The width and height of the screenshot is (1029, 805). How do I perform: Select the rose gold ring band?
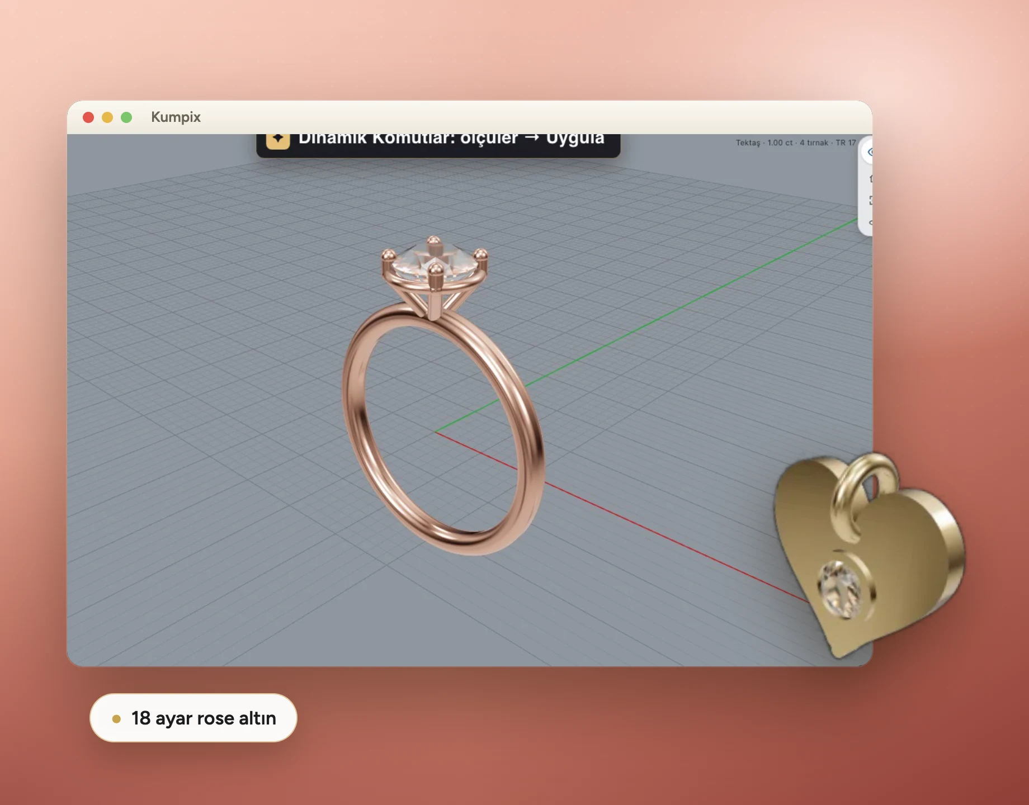point(442,430)
